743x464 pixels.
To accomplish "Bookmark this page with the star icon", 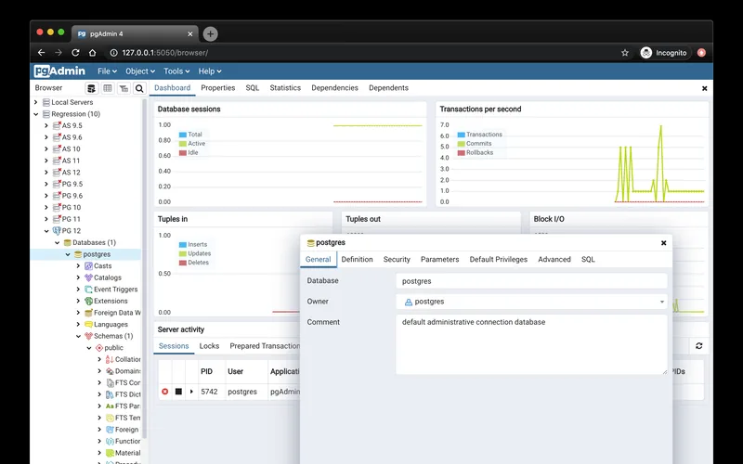I will point(625,53).
